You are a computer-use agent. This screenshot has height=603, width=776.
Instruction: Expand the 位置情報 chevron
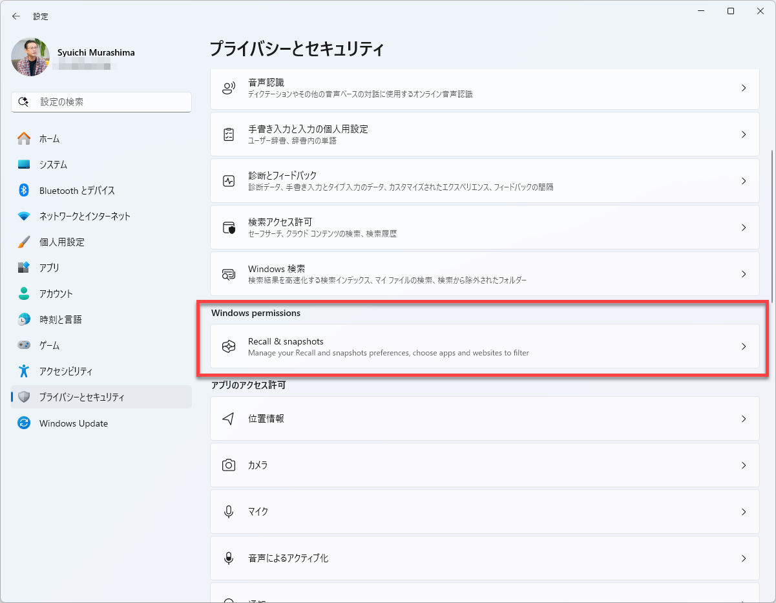pyautogui.click(x=744, y=419)
